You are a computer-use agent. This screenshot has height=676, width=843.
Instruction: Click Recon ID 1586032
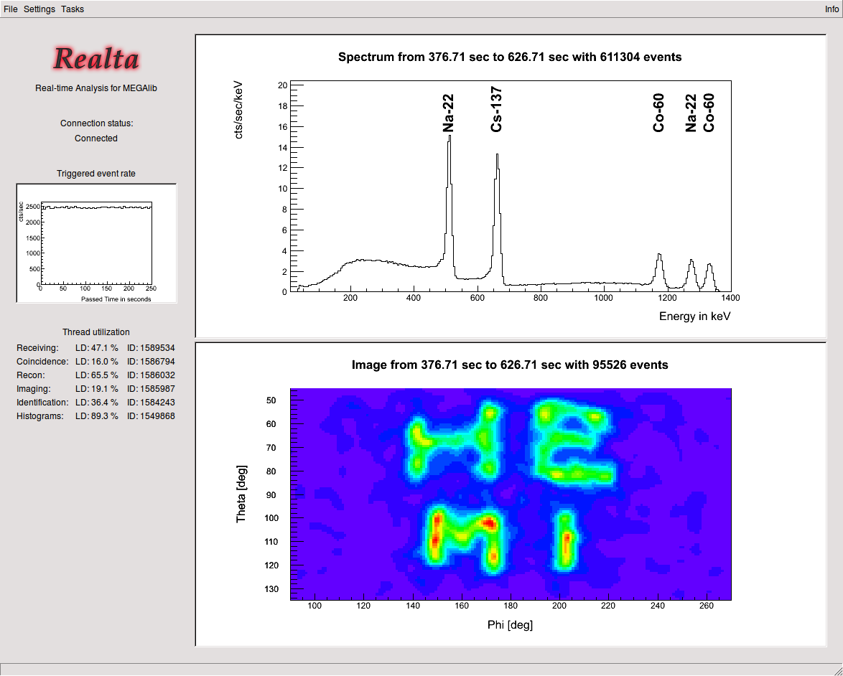coord(151,375)
